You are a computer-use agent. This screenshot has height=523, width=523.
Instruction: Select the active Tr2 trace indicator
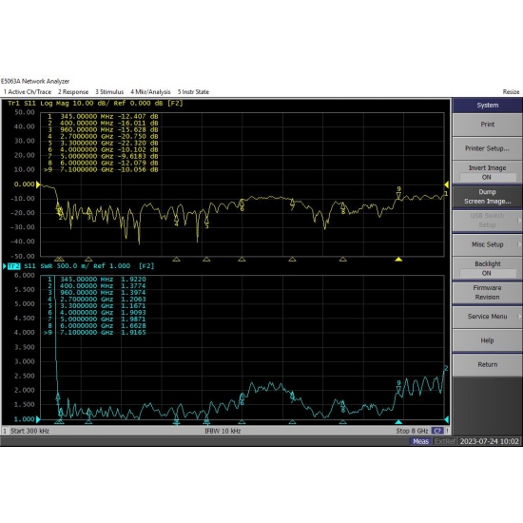point(13,266)
